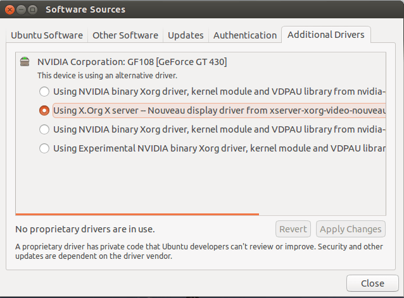Close the window using the title bar button
The height and width of the screenshot is (298, 404).
click(8, 9)
